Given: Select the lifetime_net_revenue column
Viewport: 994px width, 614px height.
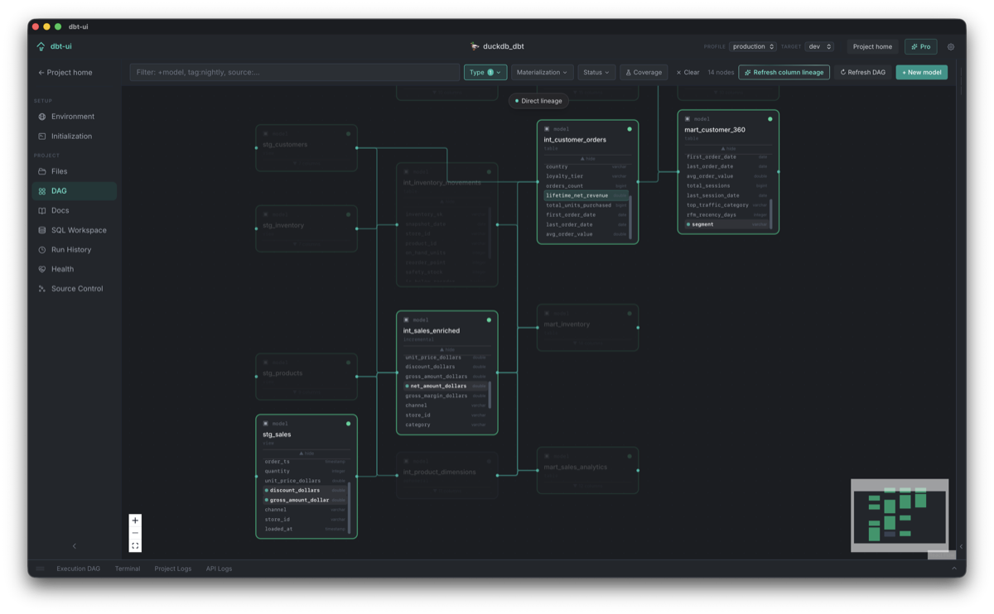Looking at the screenshot, I should tap(586, 195).
